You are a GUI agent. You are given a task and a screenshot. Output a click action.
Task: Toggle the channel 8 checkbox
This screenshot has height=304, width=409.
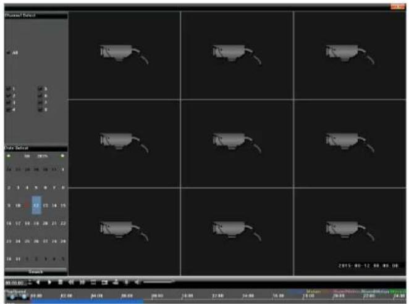point(40,110)
